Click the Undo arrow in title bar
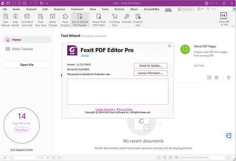Screen dimensions: 236x161 tap(30, 3)
